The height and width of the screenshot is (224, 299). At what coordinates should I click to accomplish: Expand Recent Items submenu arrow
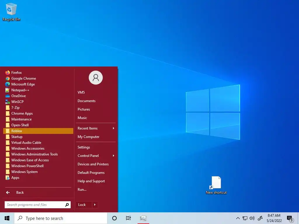coord(114,128)
